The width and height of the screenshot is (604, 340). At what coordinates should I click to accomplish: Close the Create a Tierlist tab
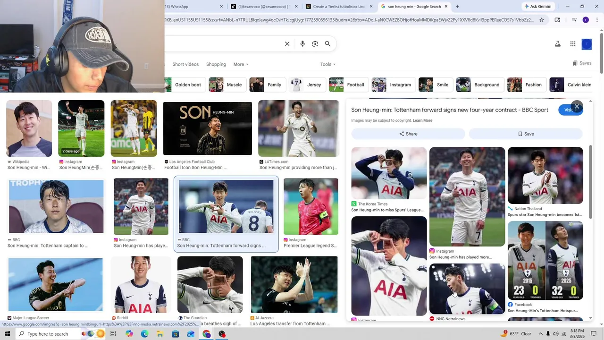point(371,7)
